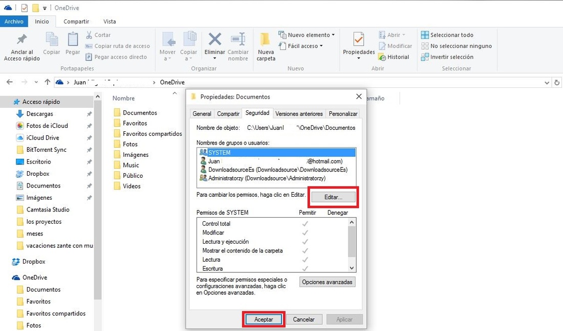
Task: Switch to the Inicio ribbon tab
Action: (41, 21)
